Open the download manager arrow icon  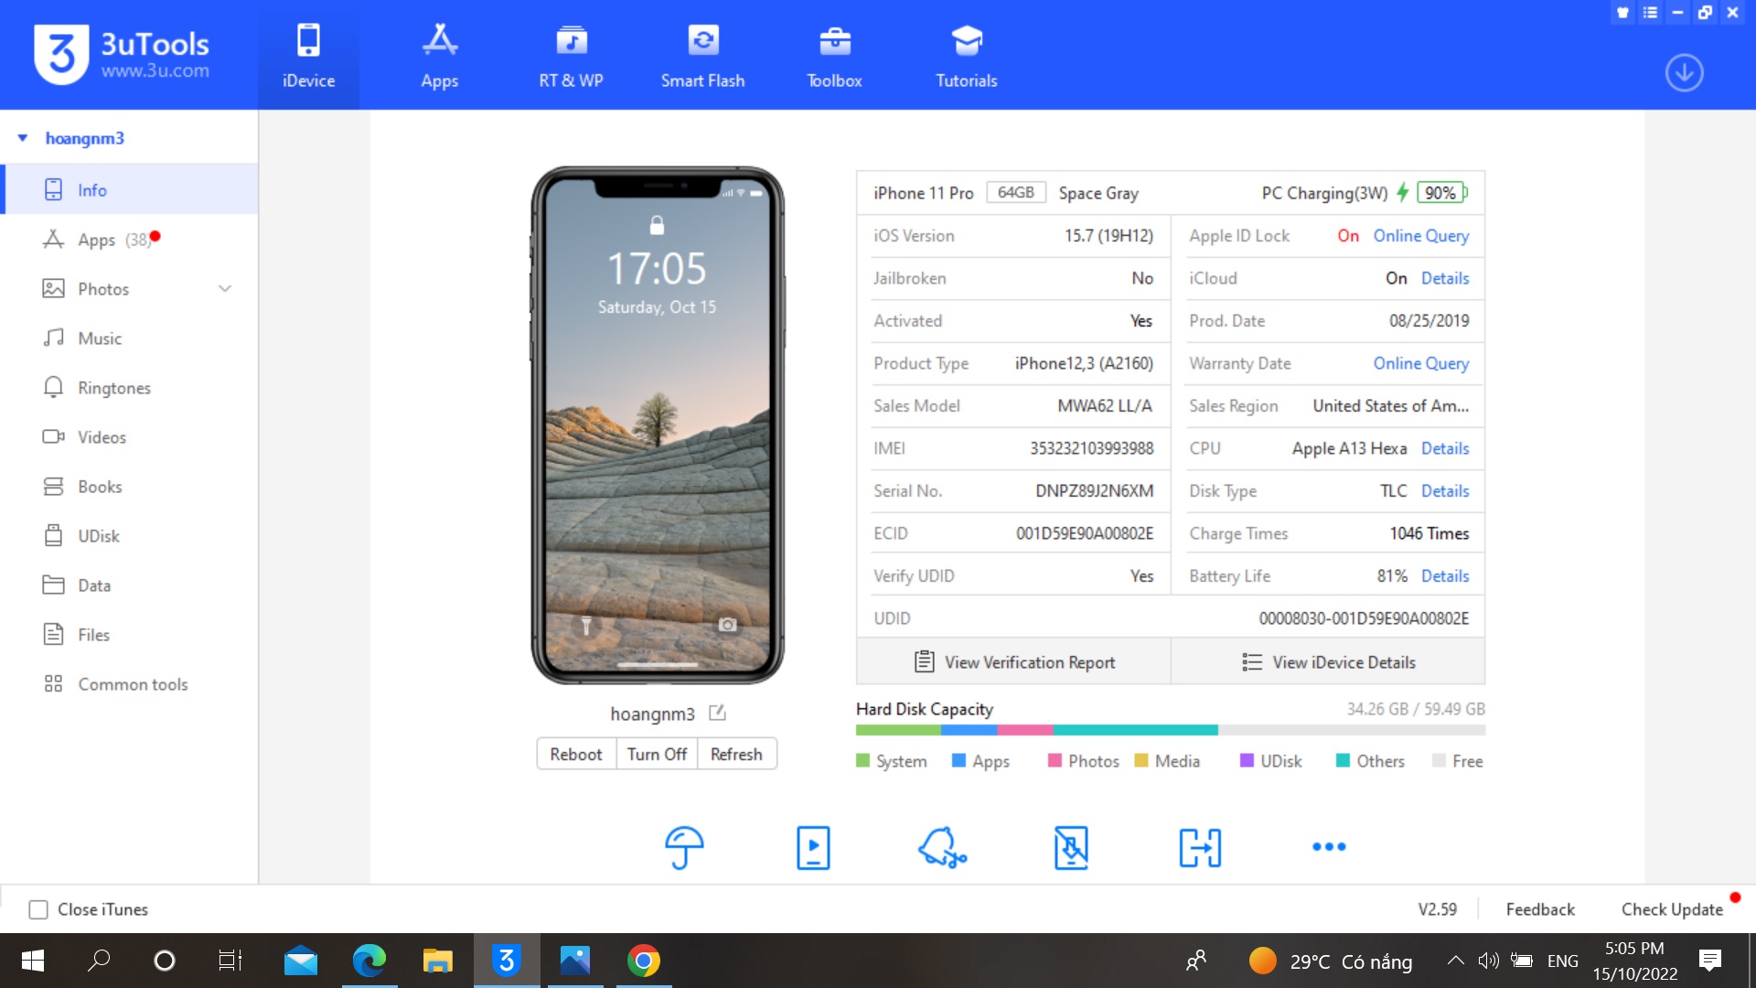pyautogui.click(x=1684, y=72)
